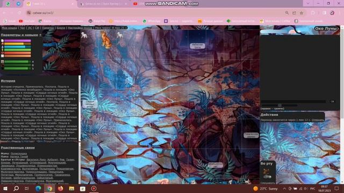Go back to the previous page
This screenshot has height=193, width=344.
pos(4,13)
